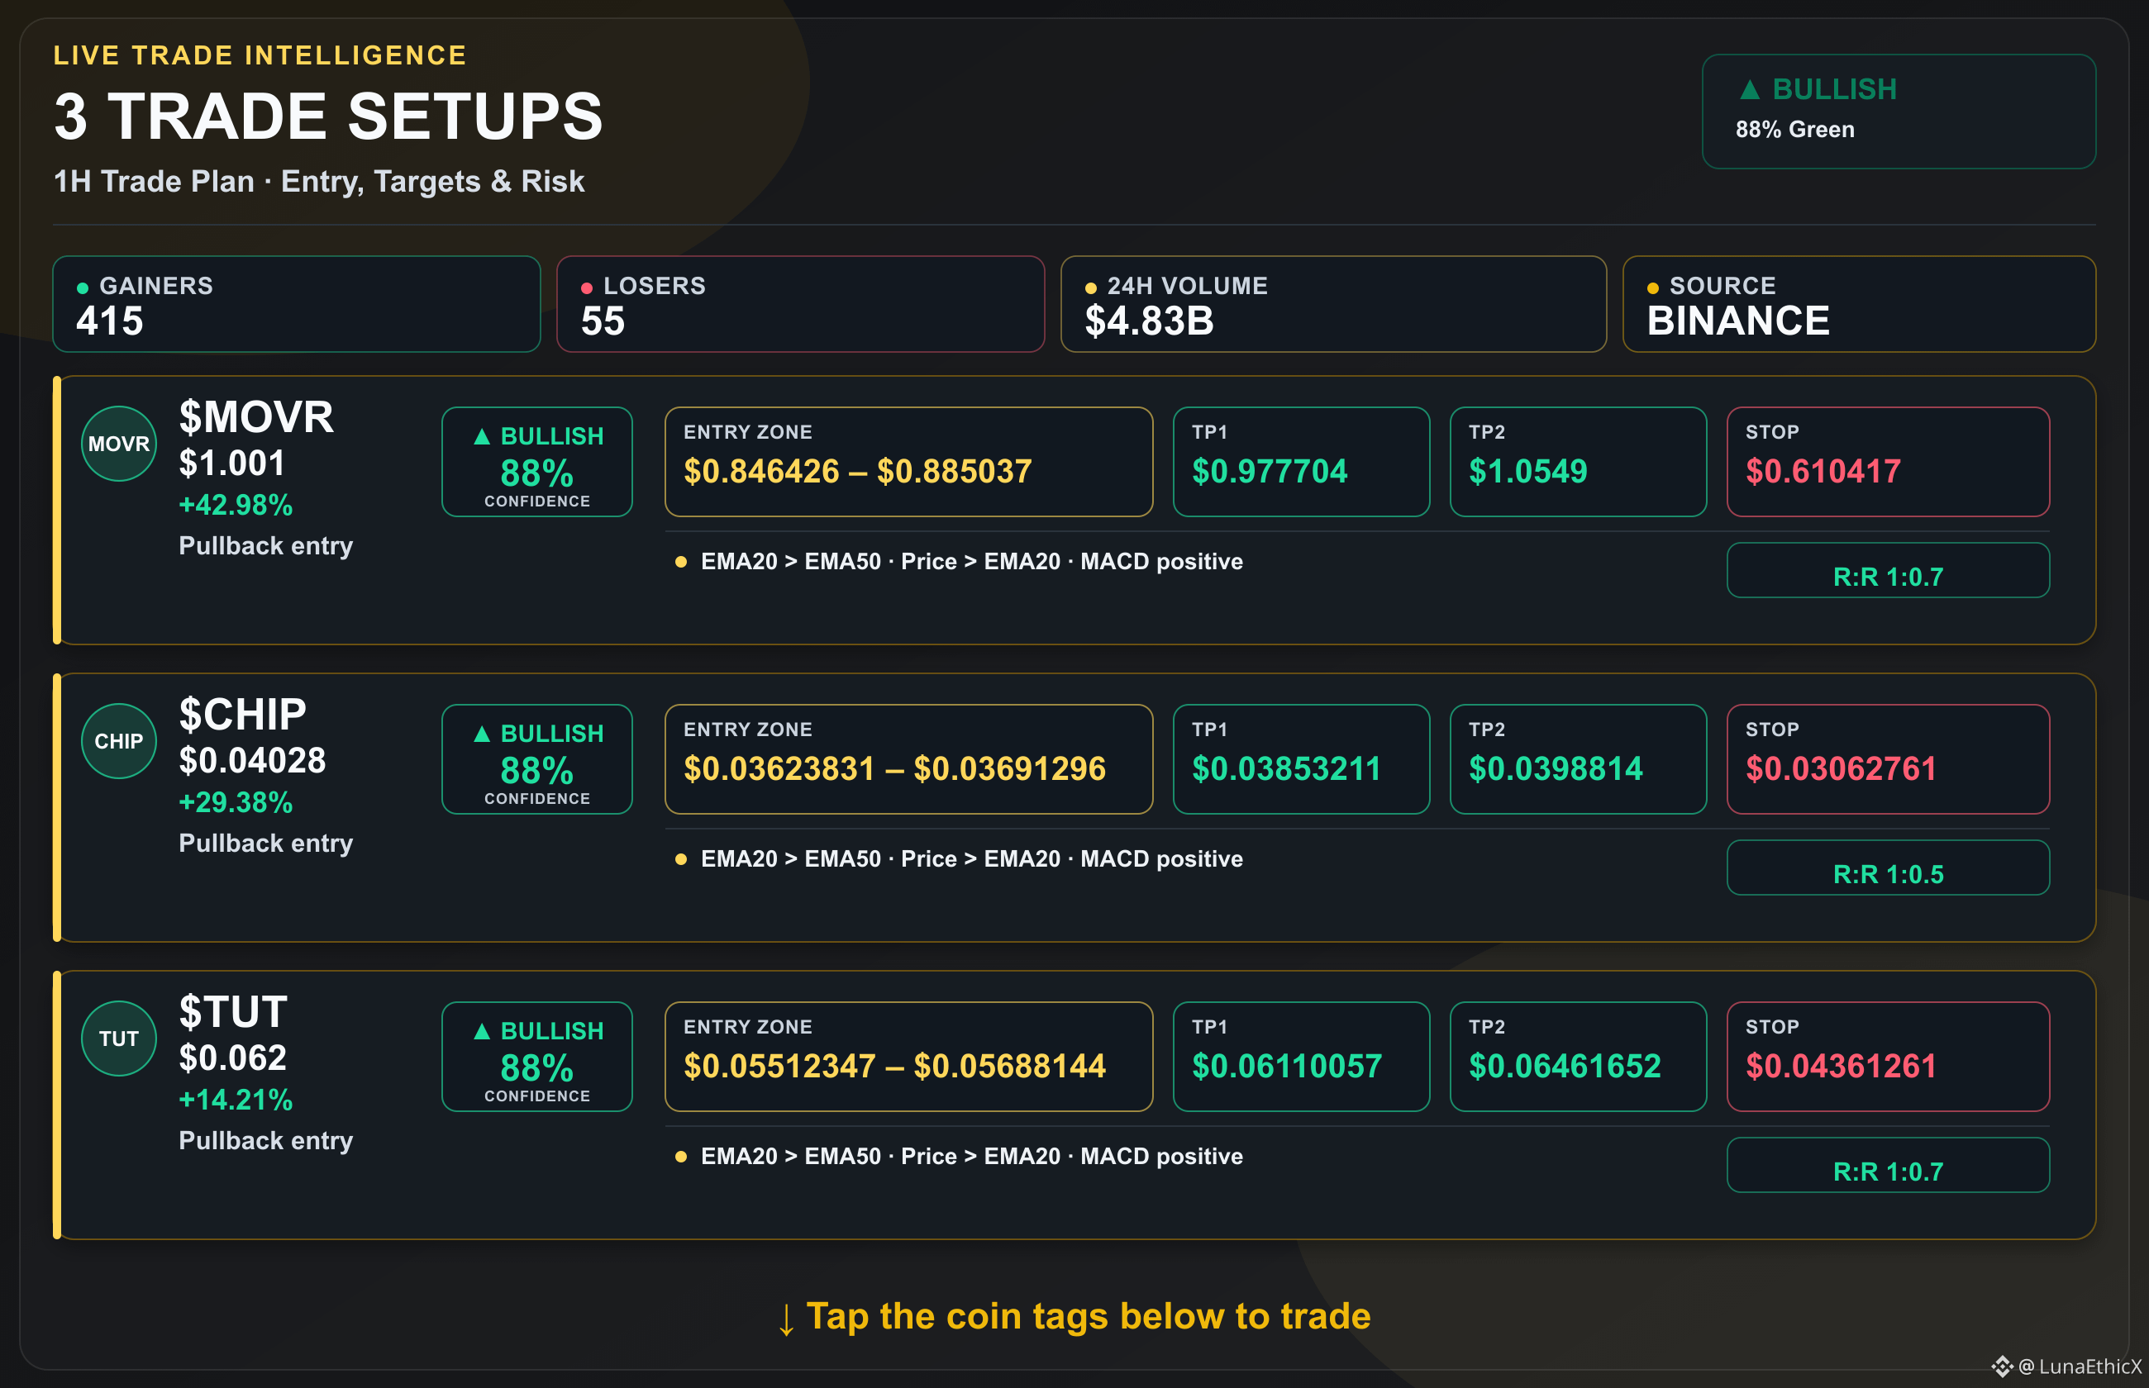This screenshot has width=2149, height=1388.
Task: Click MOVR stop value $0.610417
Action: 1823,472
